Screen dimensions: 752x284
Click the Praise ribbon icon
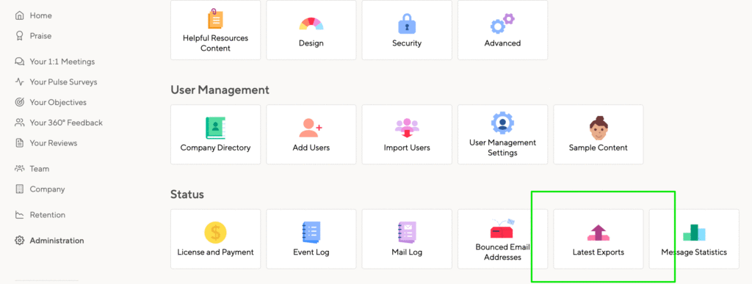20,36
